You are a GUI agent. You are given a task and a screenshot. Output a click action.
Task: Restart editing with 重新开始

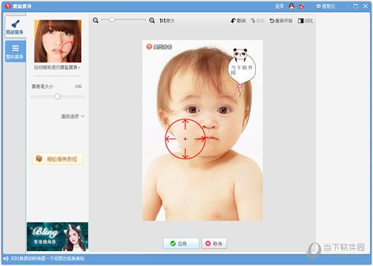(x=281, y=21)
